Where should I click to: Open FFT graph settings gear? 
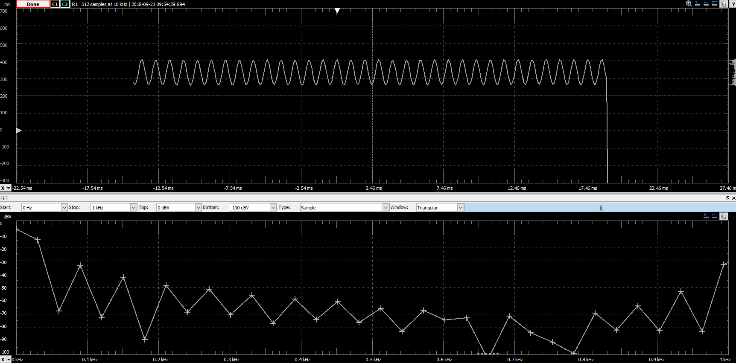coord(724,216)
